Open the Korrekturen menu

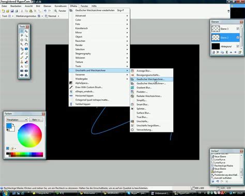coord(60,6)
